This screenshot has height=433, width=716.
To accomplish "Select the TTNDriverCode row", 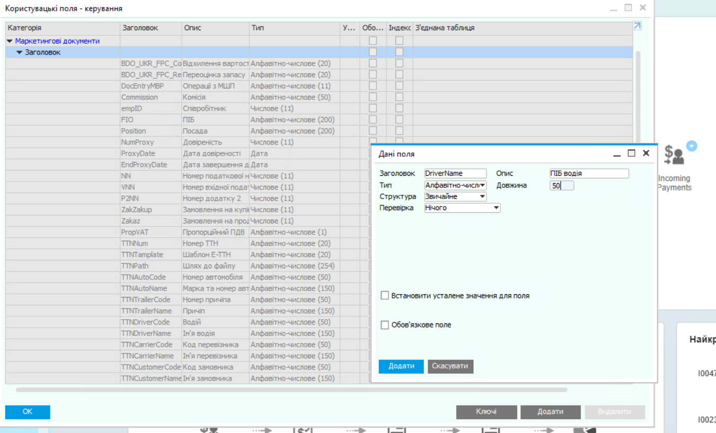I will (x=188, y=322).
